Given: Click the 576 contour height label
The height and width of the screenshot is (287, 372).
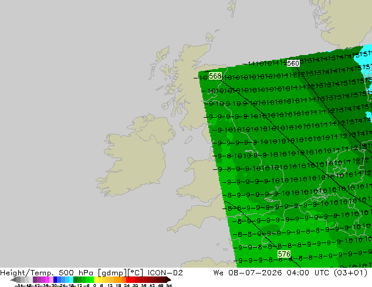Looking at the screenshot, I should (284, 254).
